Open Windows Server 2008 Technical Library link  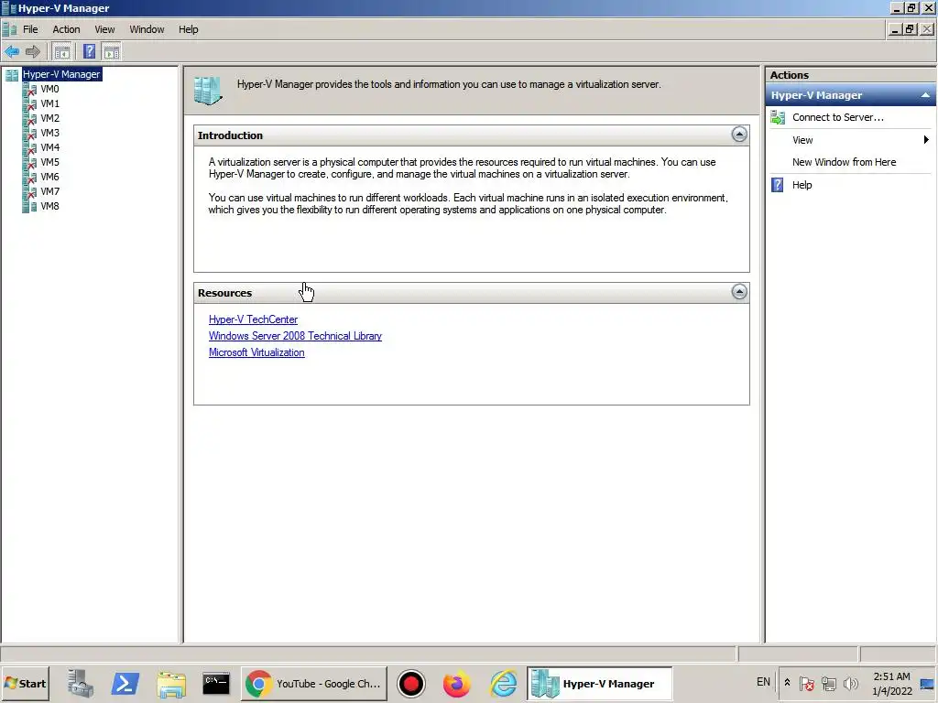coord(295,336)
